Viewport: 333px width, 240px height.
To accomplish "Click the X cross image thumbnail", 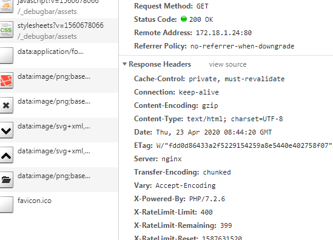I will click(6, 105).
